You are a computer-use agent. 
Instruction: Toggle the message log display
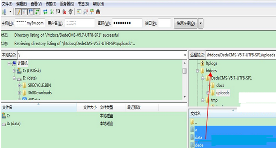pos(18,12)
